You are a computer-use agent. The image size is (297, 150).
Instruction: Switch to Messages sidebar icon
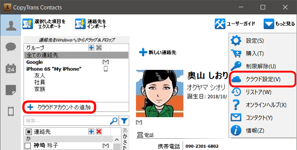[x=11, y=47]
